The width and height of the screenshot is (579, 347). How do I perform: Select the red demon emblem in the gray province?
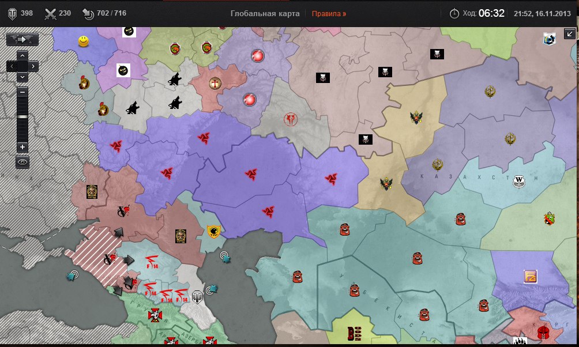pyautogui.click(x=291, y=119)
